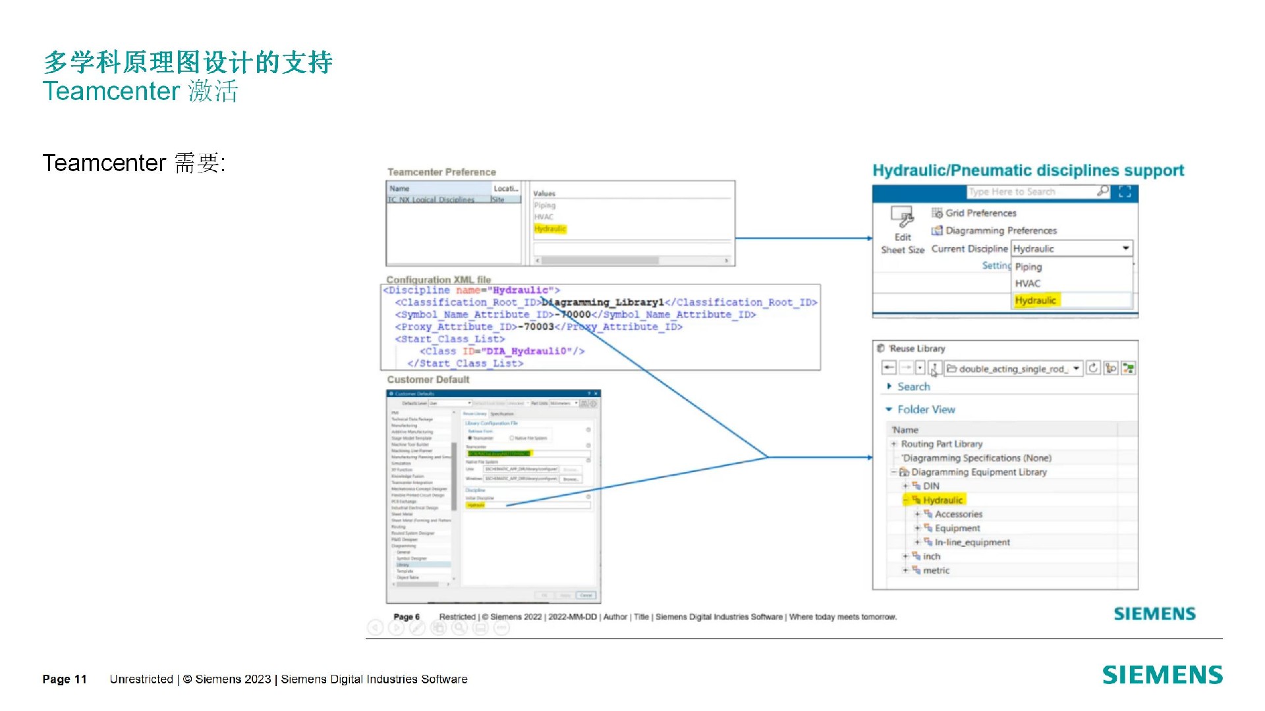The image size is (1265, 711).
Task: Expand the inch node
Action: tap(905, 556)
